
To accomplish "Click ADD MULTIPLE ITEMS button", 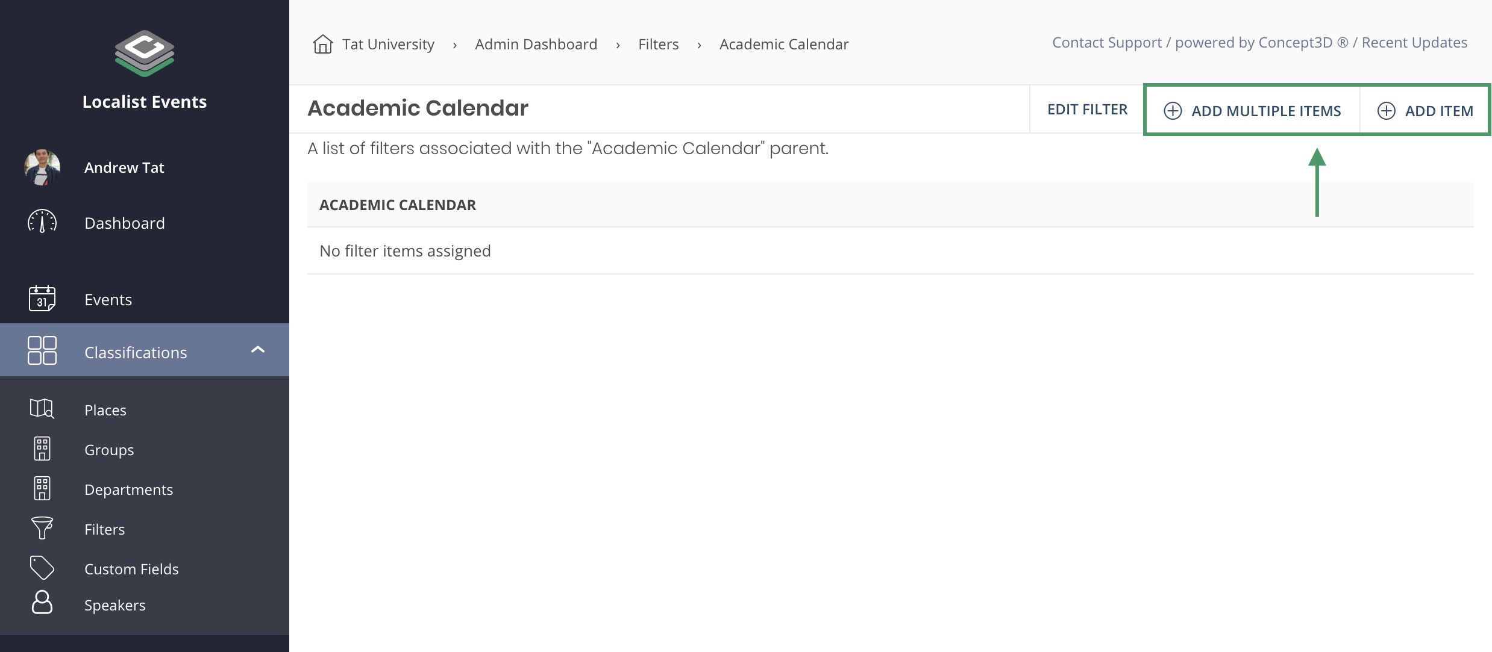I will (1252, 111).
